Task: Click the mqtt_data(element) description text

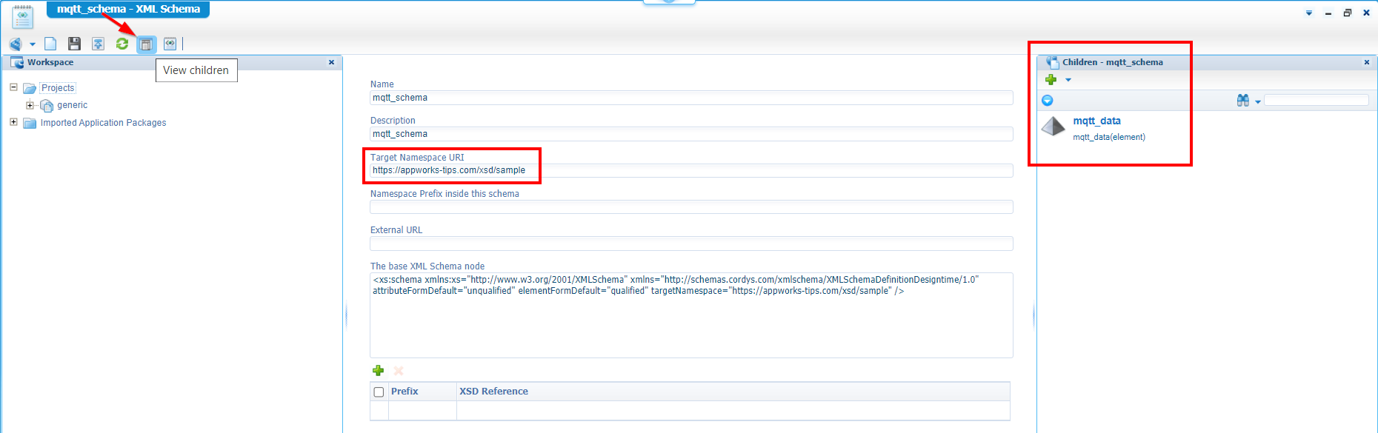Action: click(x=1109, y=137)
